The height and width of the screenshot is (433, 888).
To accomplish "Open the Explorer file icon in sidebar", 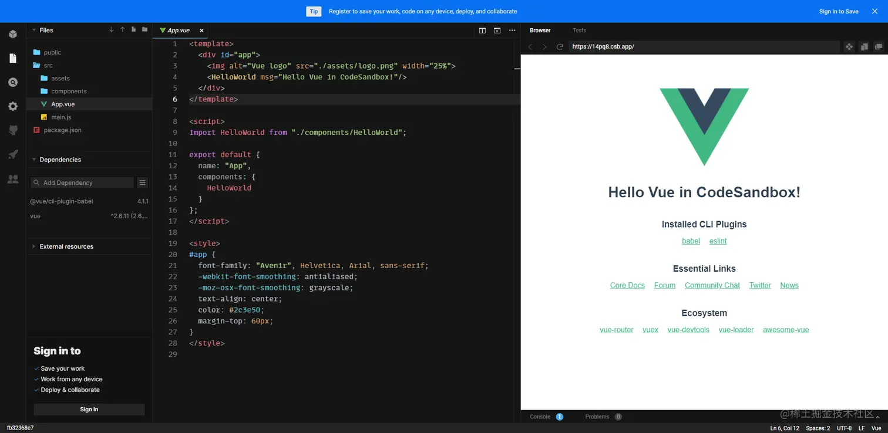I will click(13, 58).
